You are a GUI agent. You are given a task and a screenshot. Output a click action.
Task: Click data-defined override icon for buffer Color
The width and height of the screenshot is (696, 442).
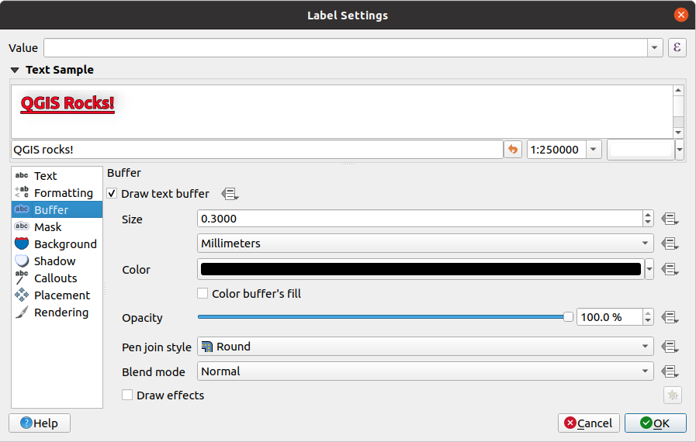tap(670, 270)
